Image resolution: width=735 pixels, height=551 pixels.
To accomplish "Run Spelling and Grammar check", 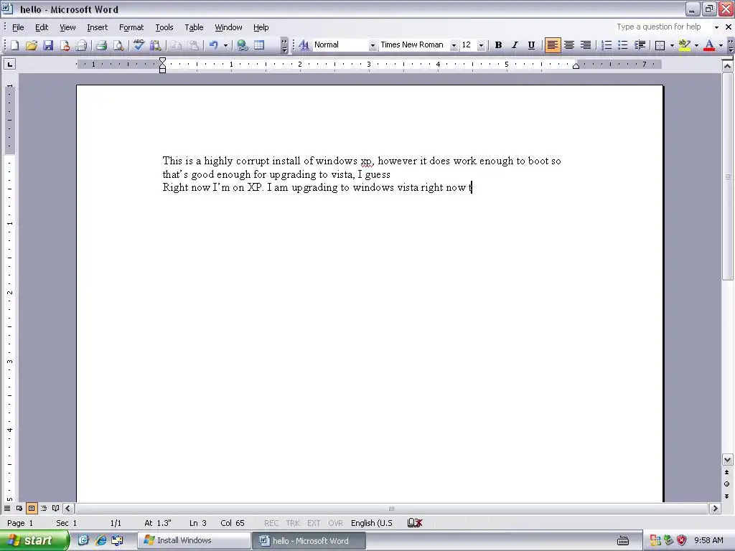I will point(139,45).
